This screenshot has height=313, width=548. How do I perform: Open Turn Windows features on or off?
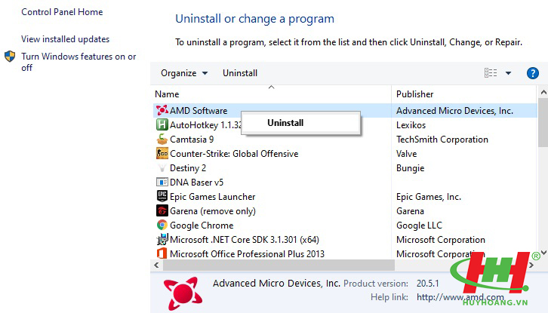79,62
